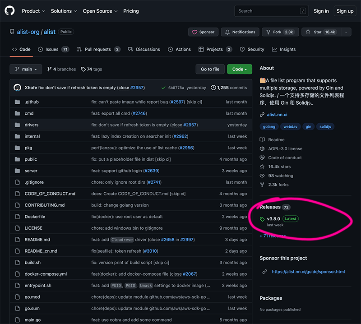View the 74 tags link

pyautogui.click(x=92, y=69)
